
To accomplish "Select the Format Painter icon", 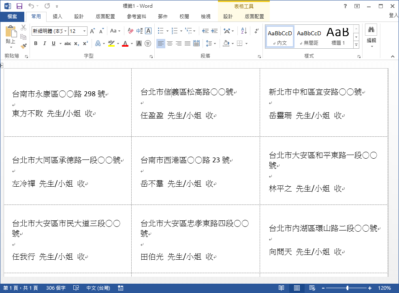I will click(23, 46).
